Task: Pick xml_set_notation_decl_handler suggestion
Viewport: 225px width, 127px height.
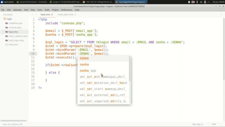Action: [103, 83]
